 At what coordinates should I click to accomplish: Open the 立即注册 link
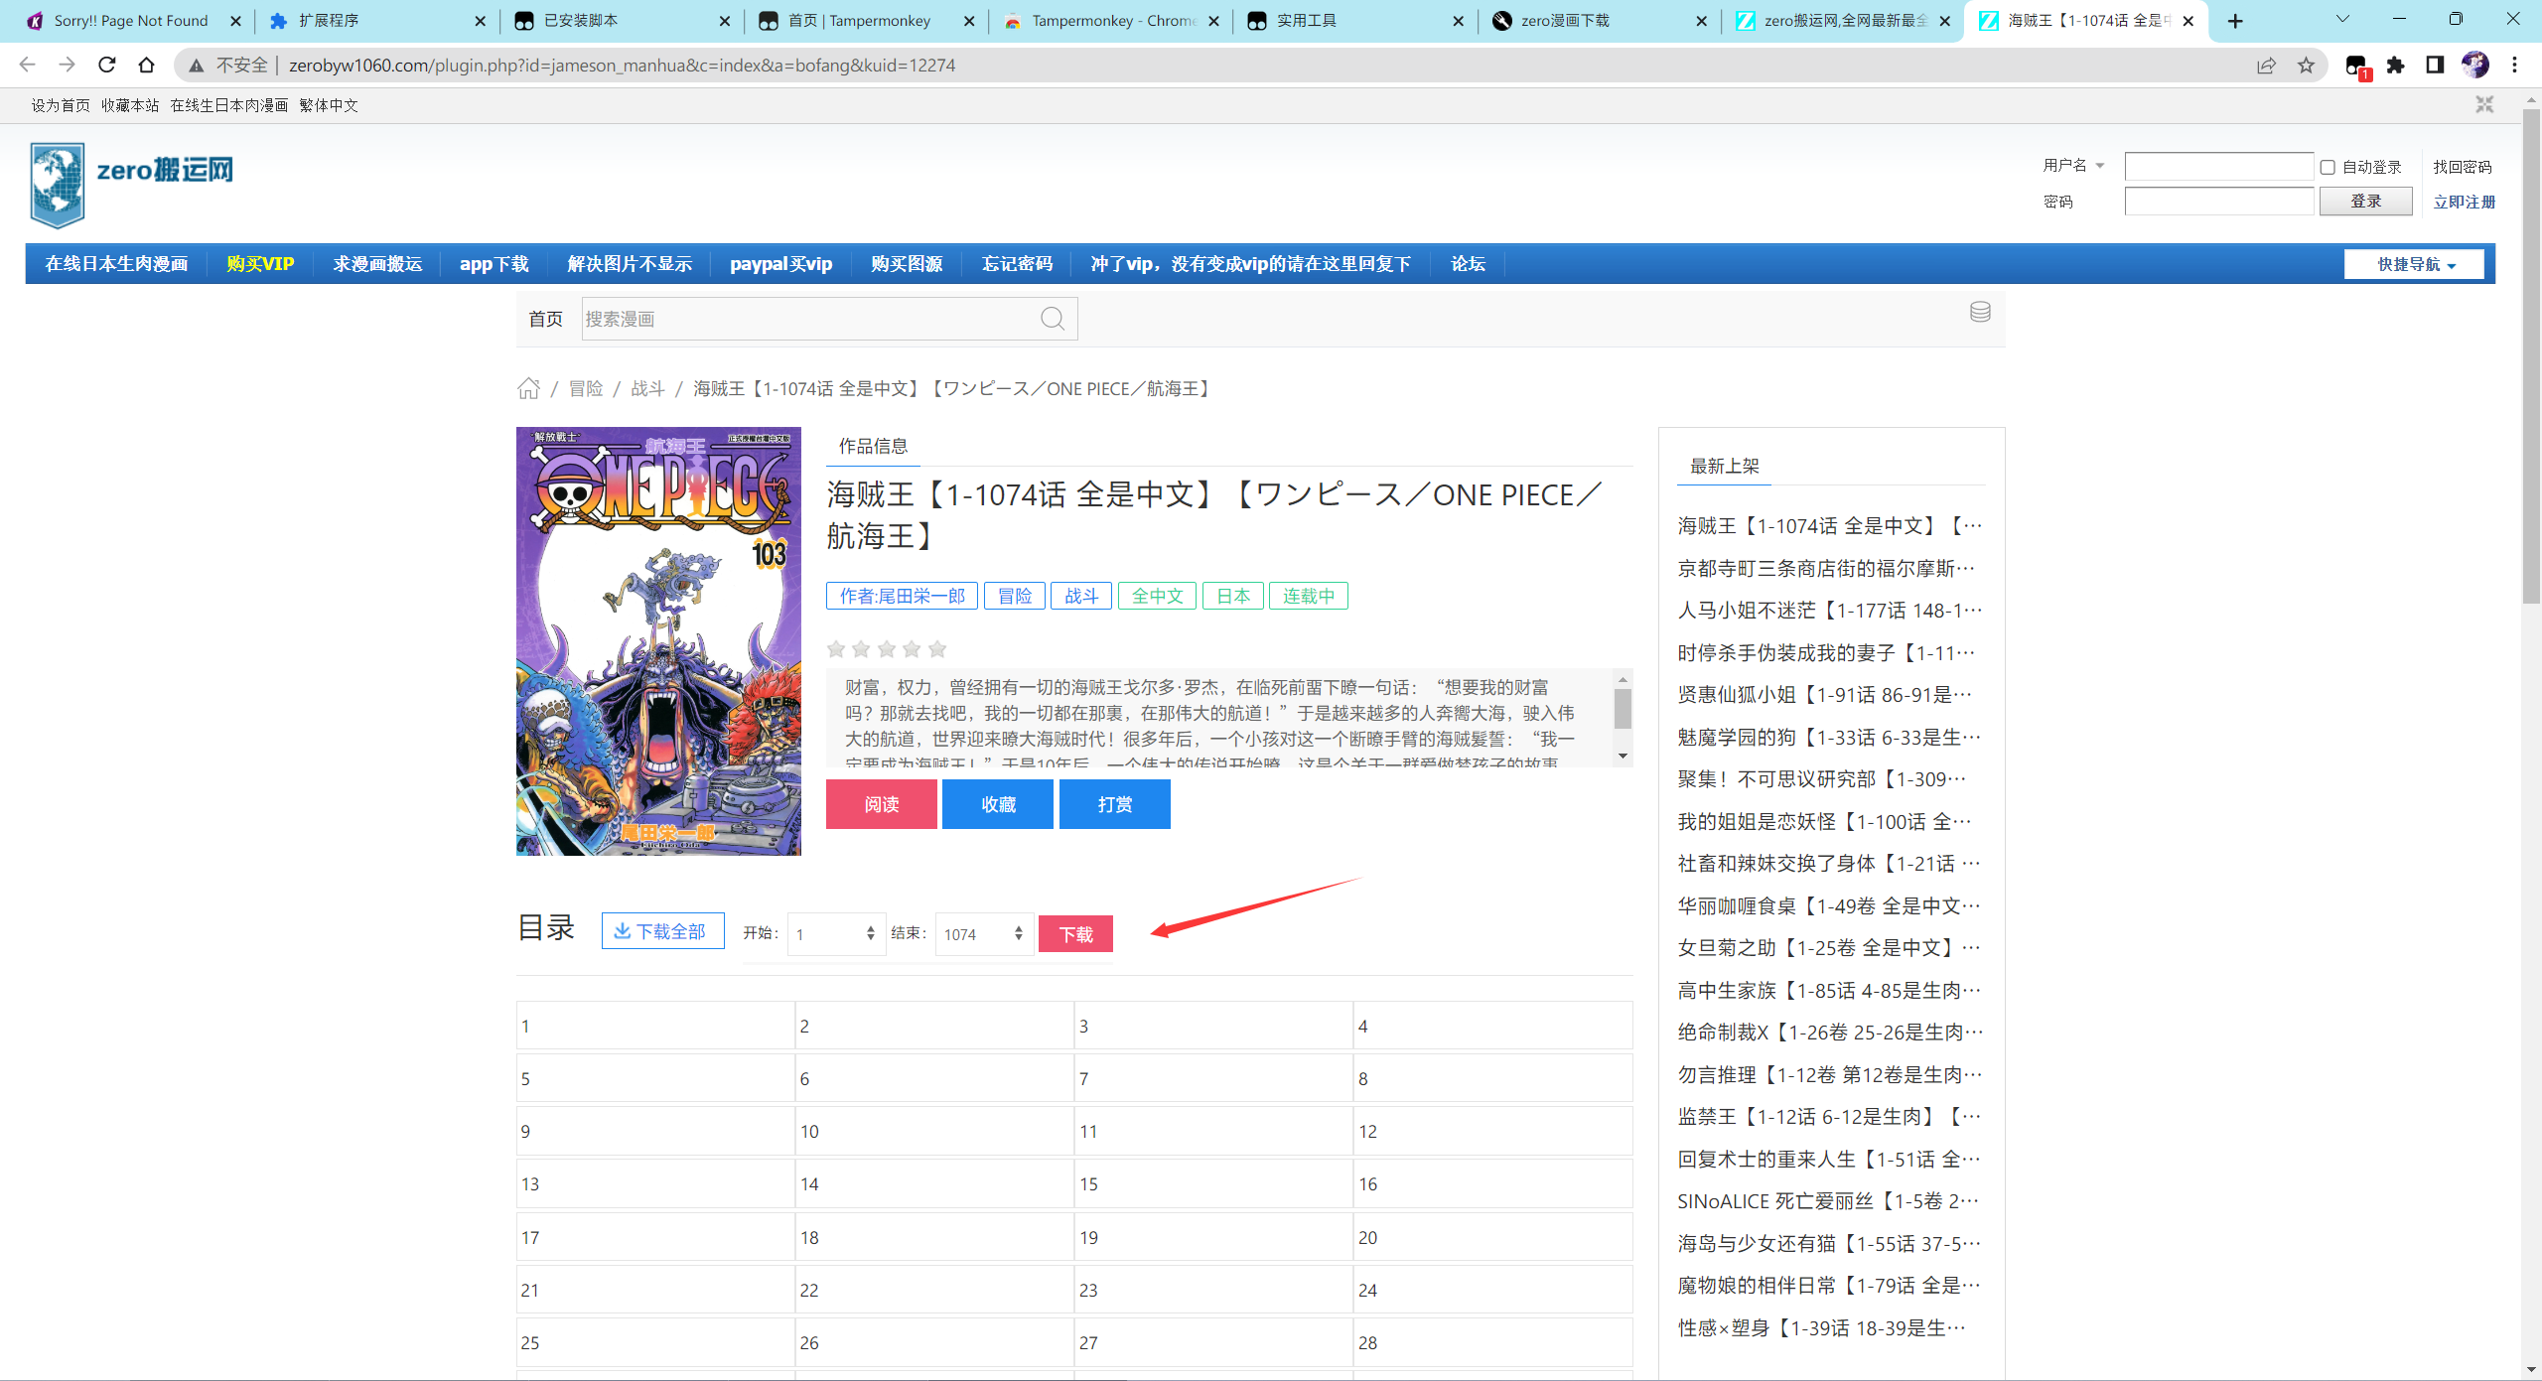2464,202
